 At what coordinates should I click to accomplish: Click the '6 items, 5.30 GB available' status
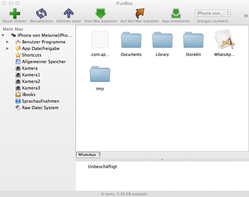(124, 194)
